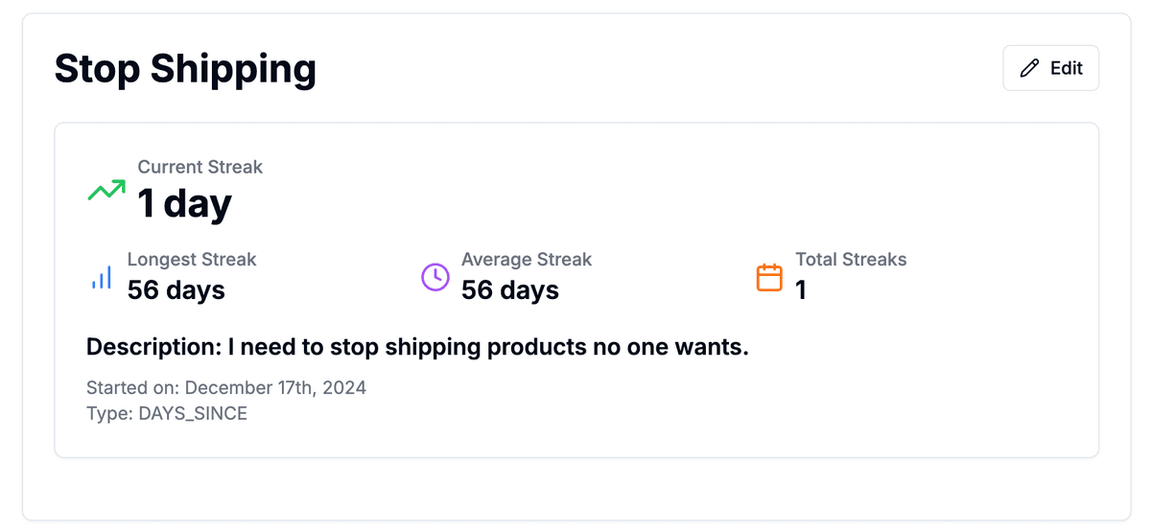The height and width of the screenshot is (530, 1151).
Task: Click the Type: DAYS_SINCE text
Action: coord(167,414)
